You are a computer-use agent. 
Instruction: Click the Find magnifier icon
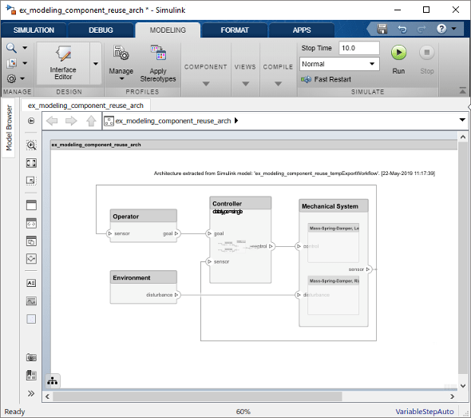point(11,48)
